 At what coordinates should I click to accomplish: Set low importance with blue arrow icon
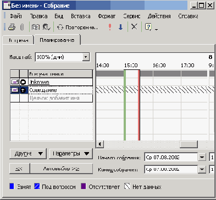[x=120, y=27]
